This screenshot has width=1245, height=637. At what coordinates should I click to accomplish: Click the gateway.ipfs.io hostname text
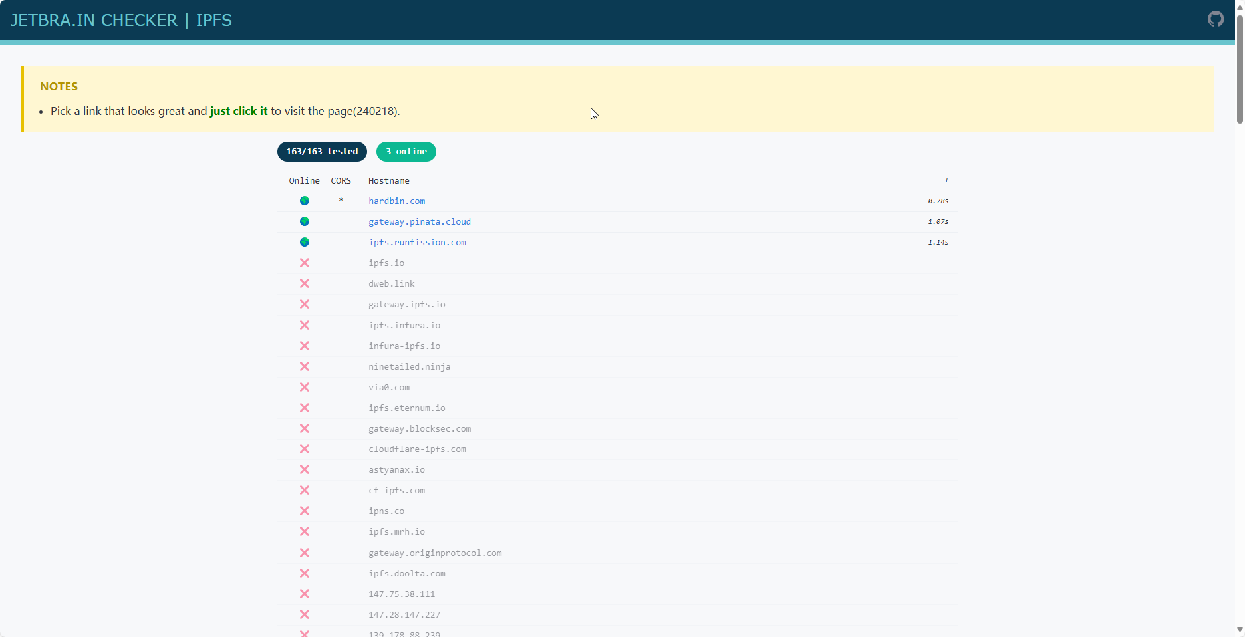[x=407, y=304]
